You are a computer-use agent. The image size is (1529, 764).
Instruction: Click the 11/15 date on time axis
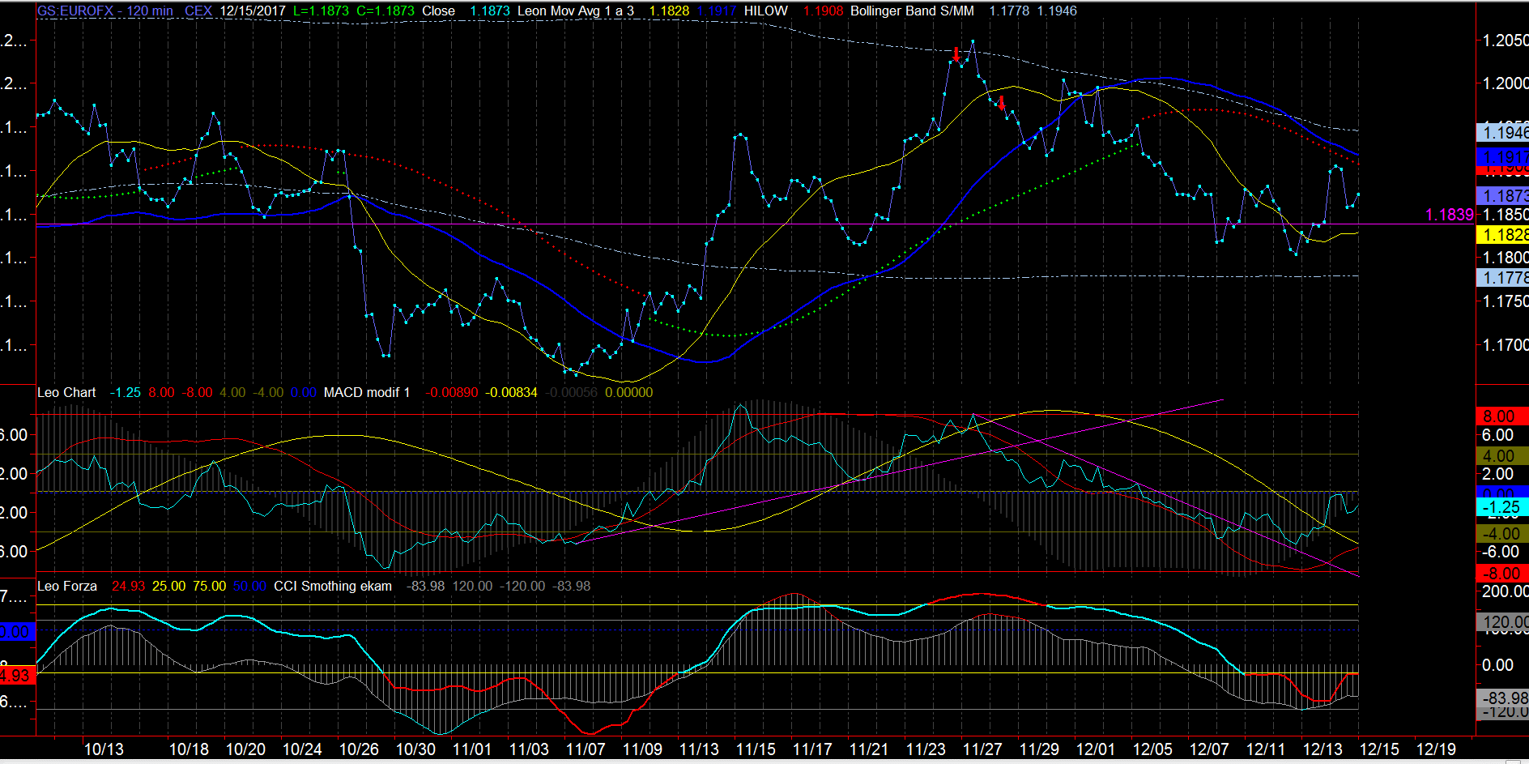pyautogui.click(x=756, y=750)
